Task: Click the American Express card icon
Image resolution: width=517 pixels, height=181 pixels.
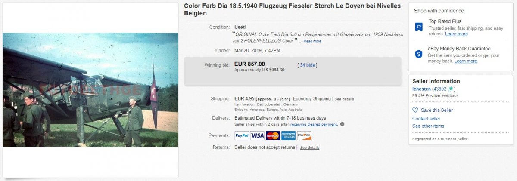Action: 288,135
